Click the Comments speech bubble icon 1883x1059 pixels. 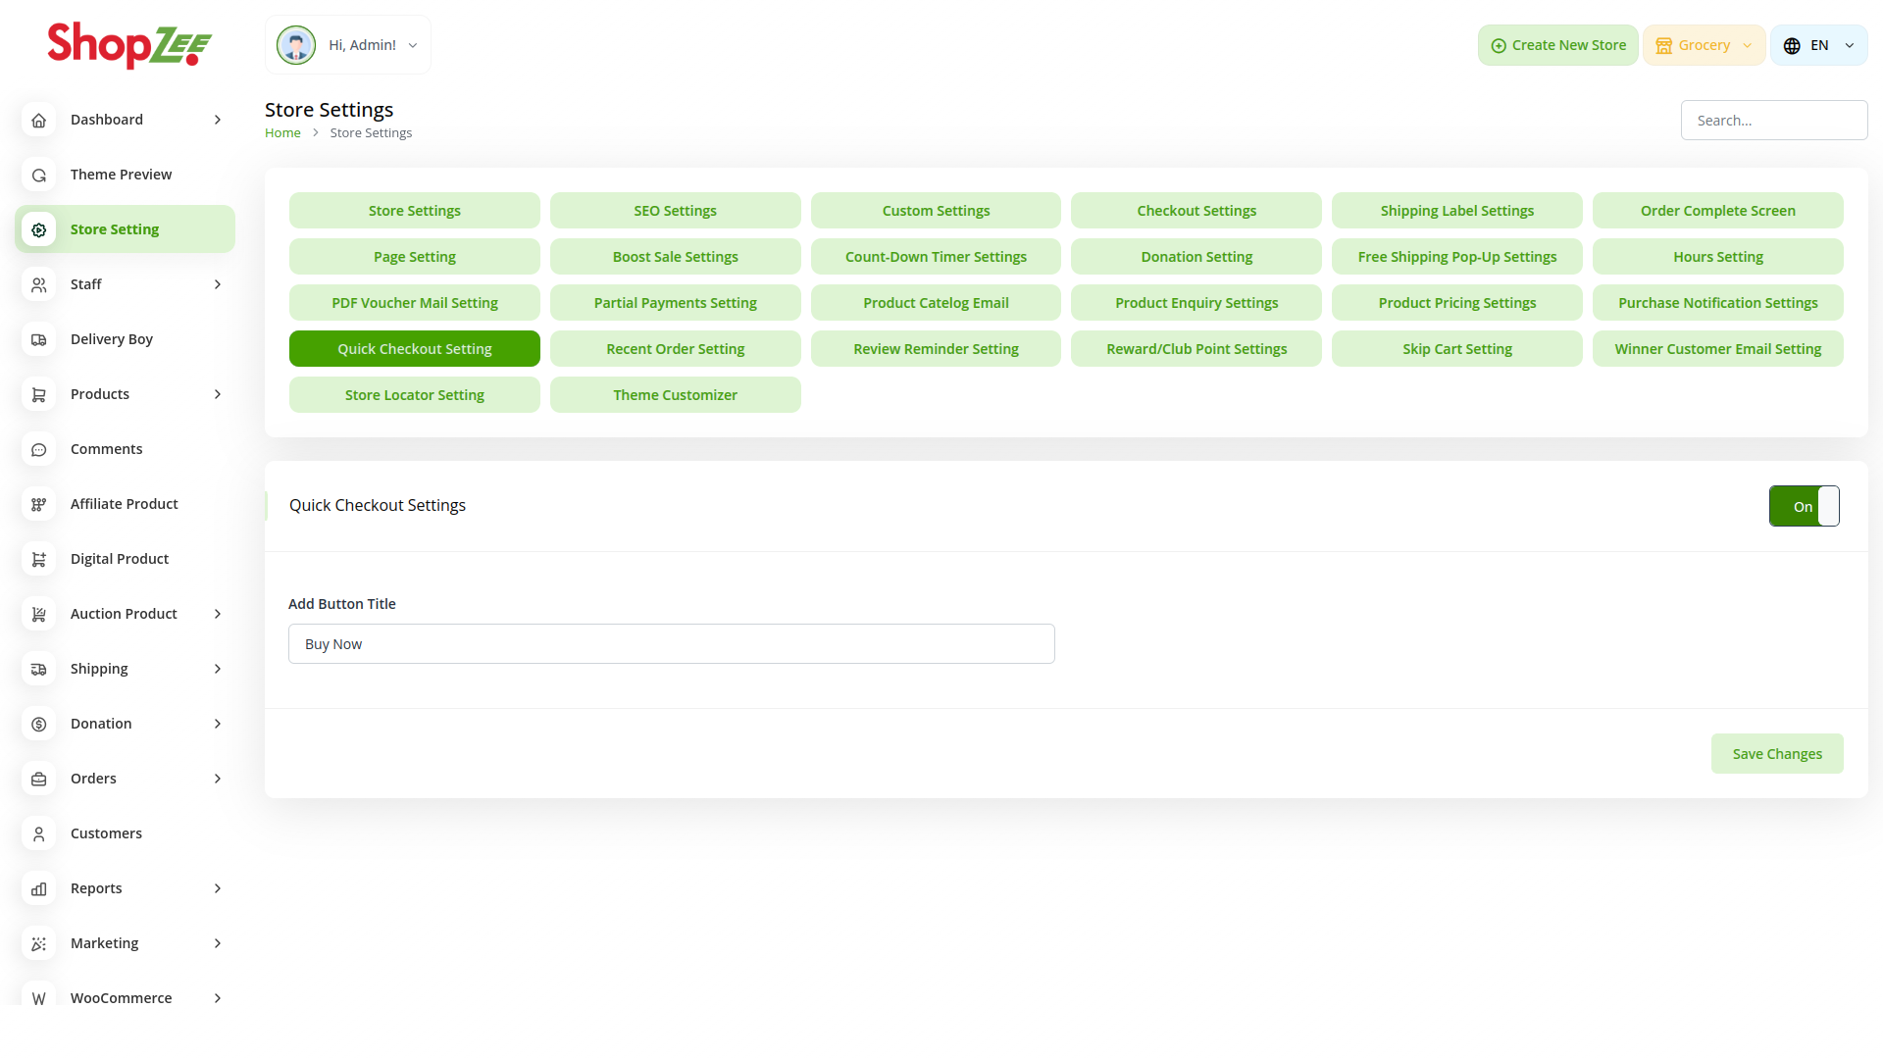(38, 449)
